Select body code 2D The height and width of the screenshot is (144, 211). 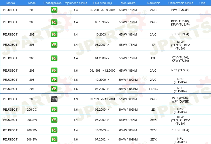[153, 110]
